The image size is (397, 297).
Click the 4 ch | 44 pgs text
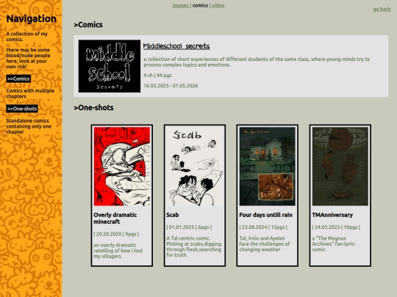coord(157,76)
